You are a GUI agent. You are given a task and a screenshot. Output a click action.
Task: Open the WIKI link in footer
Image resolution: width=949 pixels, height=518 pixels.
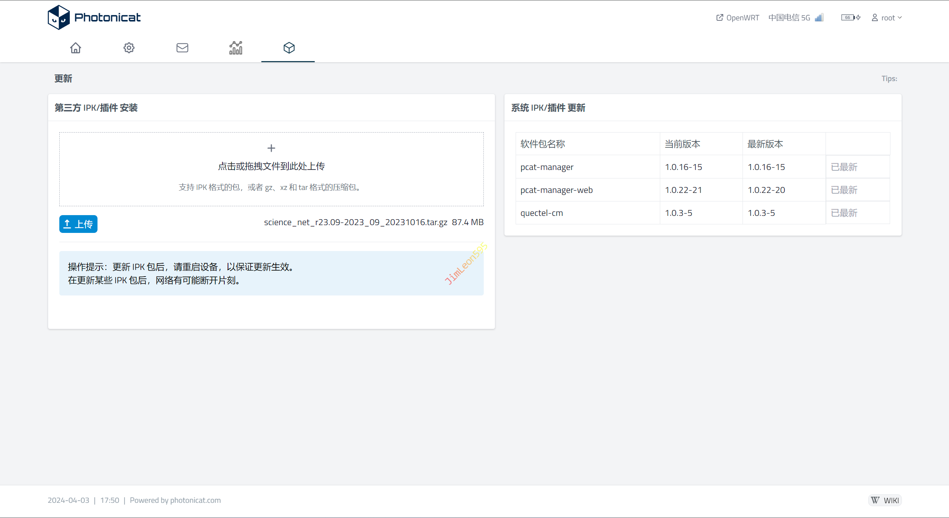[x=885, y=500]
